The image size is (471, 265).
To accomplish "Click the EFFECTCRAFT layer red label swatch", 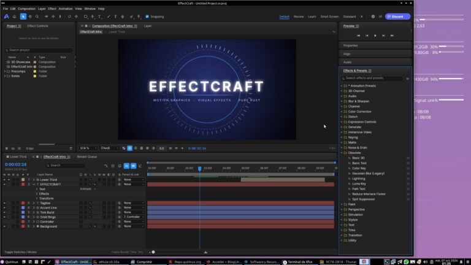I will tap(23, 185).
